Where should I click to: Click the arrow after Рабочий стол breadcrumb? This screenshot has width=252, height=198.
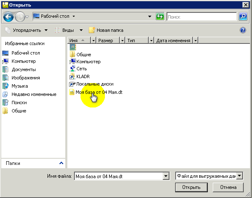click(74, 17)
